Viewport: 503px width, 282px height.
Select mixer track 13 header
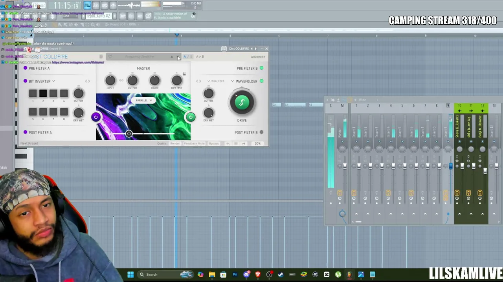tap(494, 106)
